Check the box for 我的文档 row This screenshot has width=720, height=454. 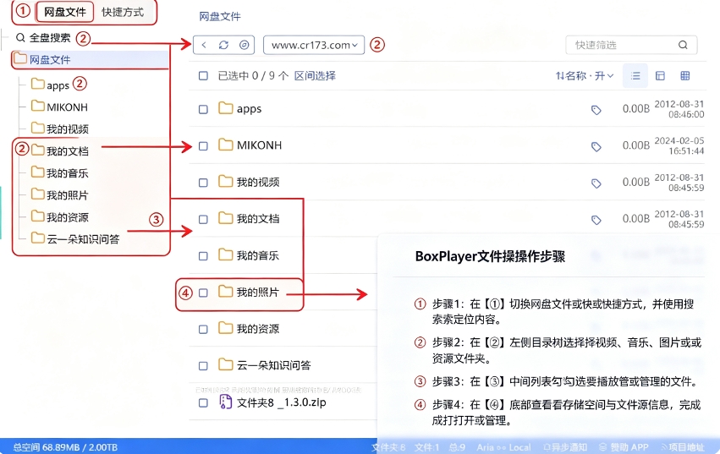pos(203,220)
